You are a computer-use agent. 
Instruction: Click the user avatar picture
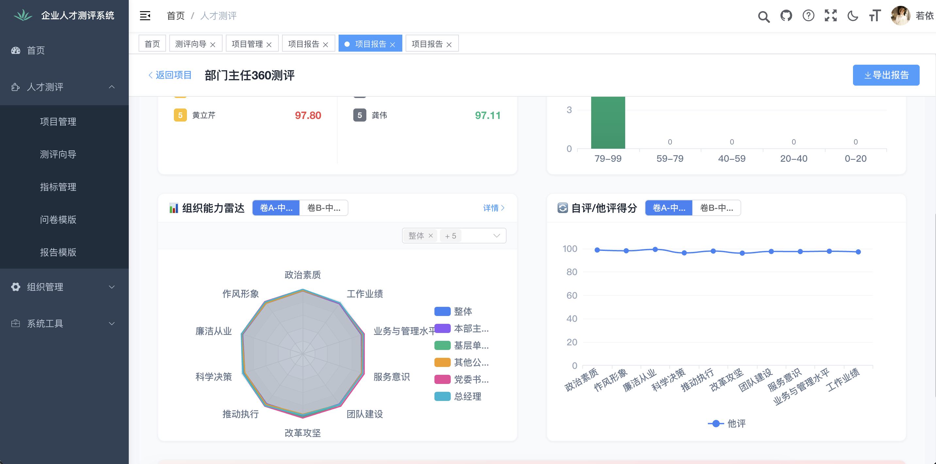900,16
